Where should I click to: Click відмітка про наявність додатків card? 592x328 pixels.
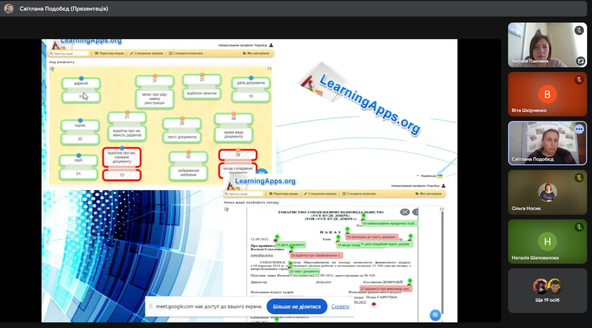point(127,133)
